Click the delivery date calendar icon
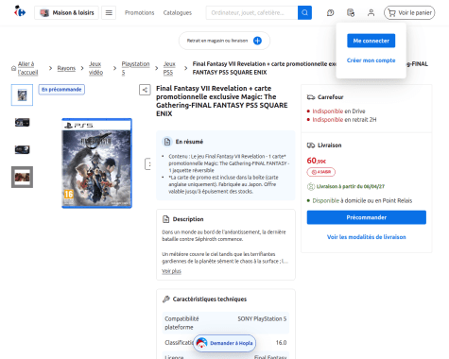 pyautogui.click(x=311, y=186)
